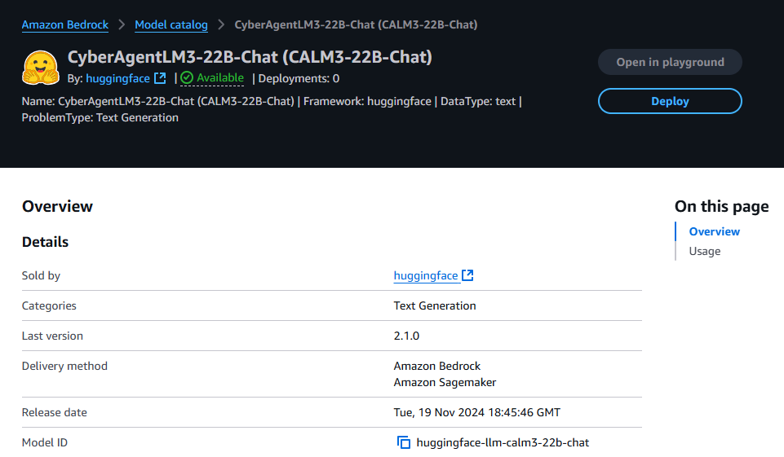The width and height of the screenshot is (784, 457).
Task: Click the Deployments: 0 label
Action: coord(299,78)
